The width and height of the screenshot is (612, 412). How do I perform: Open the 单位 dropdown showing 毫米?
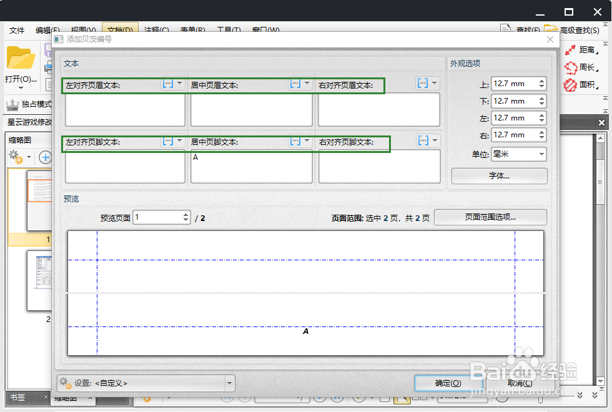coord(541,154)
